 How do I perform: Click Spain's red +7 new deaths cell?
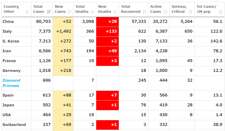click(107, 95)
